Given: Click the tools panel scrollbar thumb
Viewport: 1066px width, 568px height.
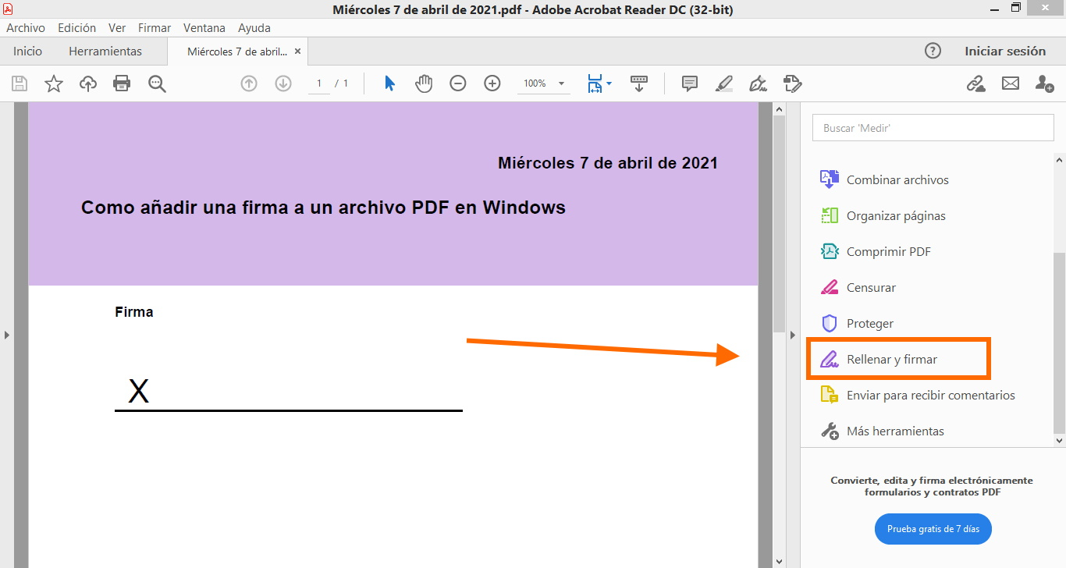Looking at the screenshot, I should (1060, 343).
